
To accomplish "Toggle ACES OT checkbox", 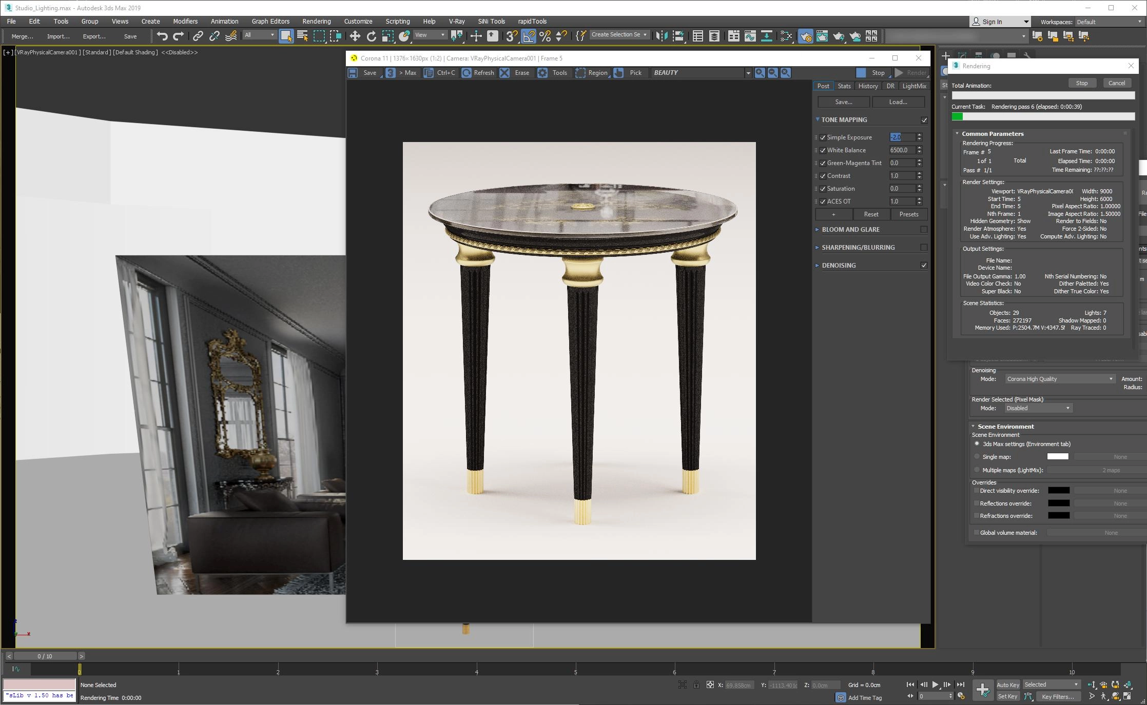I will point(823,202).
